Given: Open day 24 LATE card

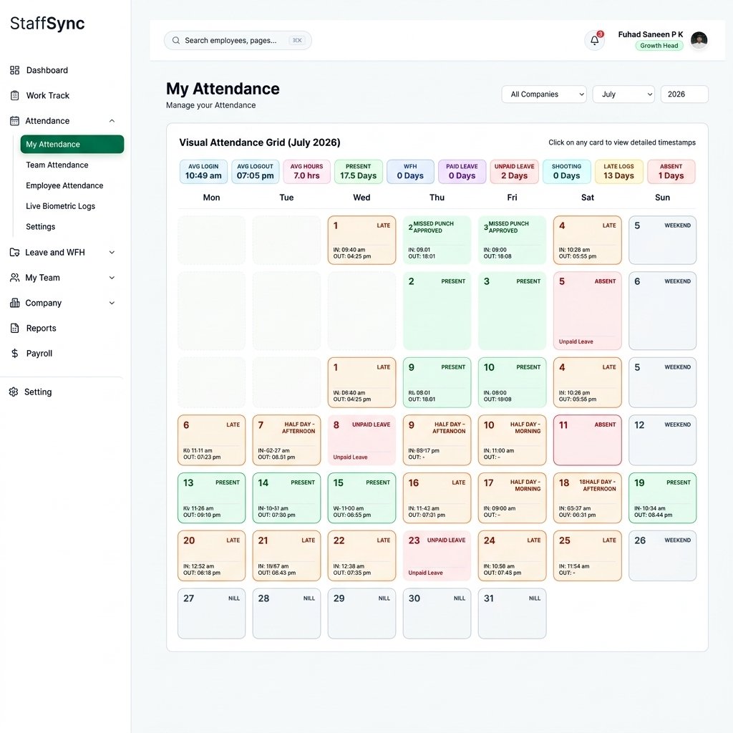Looking at the screenshot, I should (x=513, y=555).
